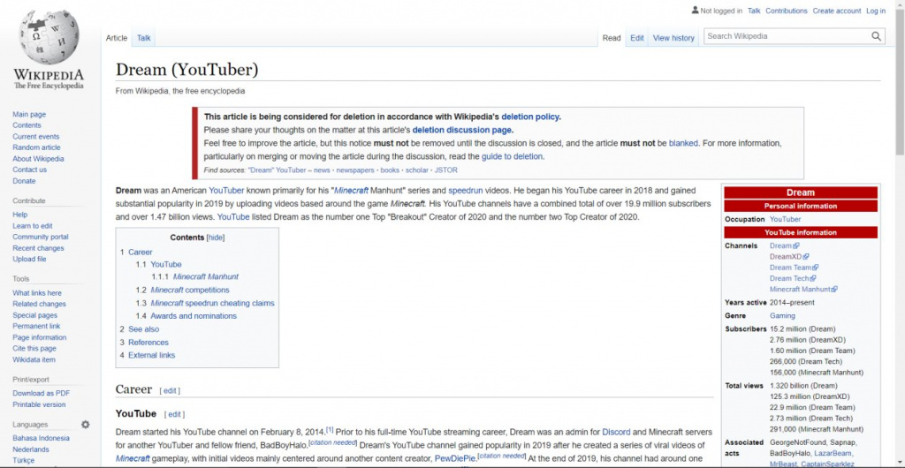Select the Read tab
Viewport: 905px width, 468px height.
pos(612,38)
